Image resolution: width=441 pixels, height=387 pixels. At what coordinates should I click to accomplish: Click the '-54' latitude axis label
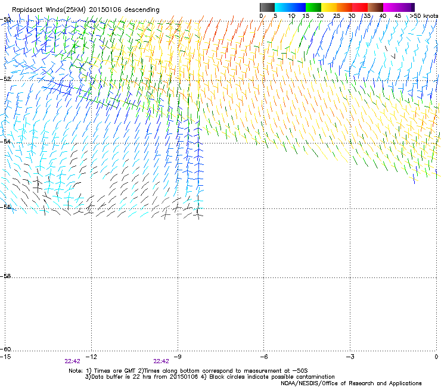pos(5,141)
